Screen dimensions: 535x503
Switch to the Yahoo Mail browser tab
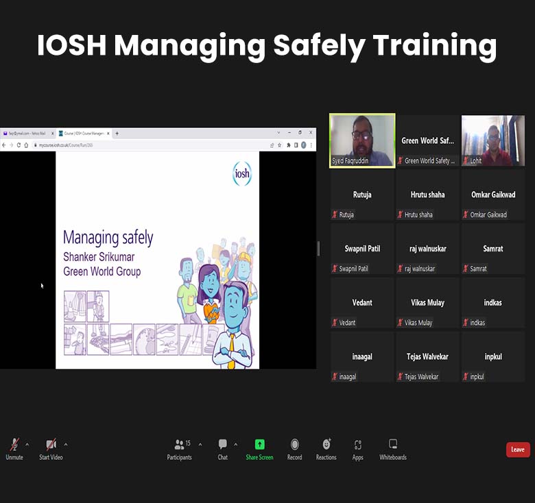27,134
